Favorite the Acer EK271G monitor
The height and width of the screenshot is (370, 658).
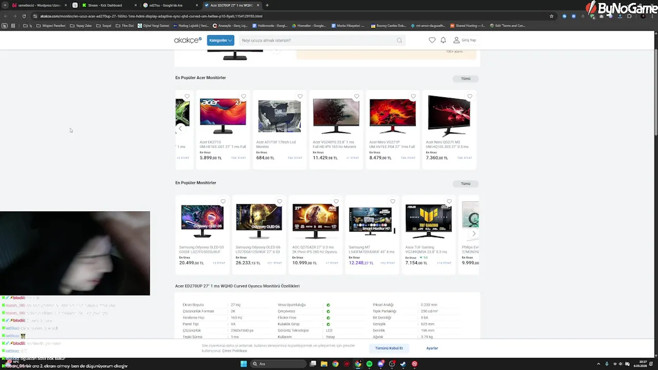244,96
